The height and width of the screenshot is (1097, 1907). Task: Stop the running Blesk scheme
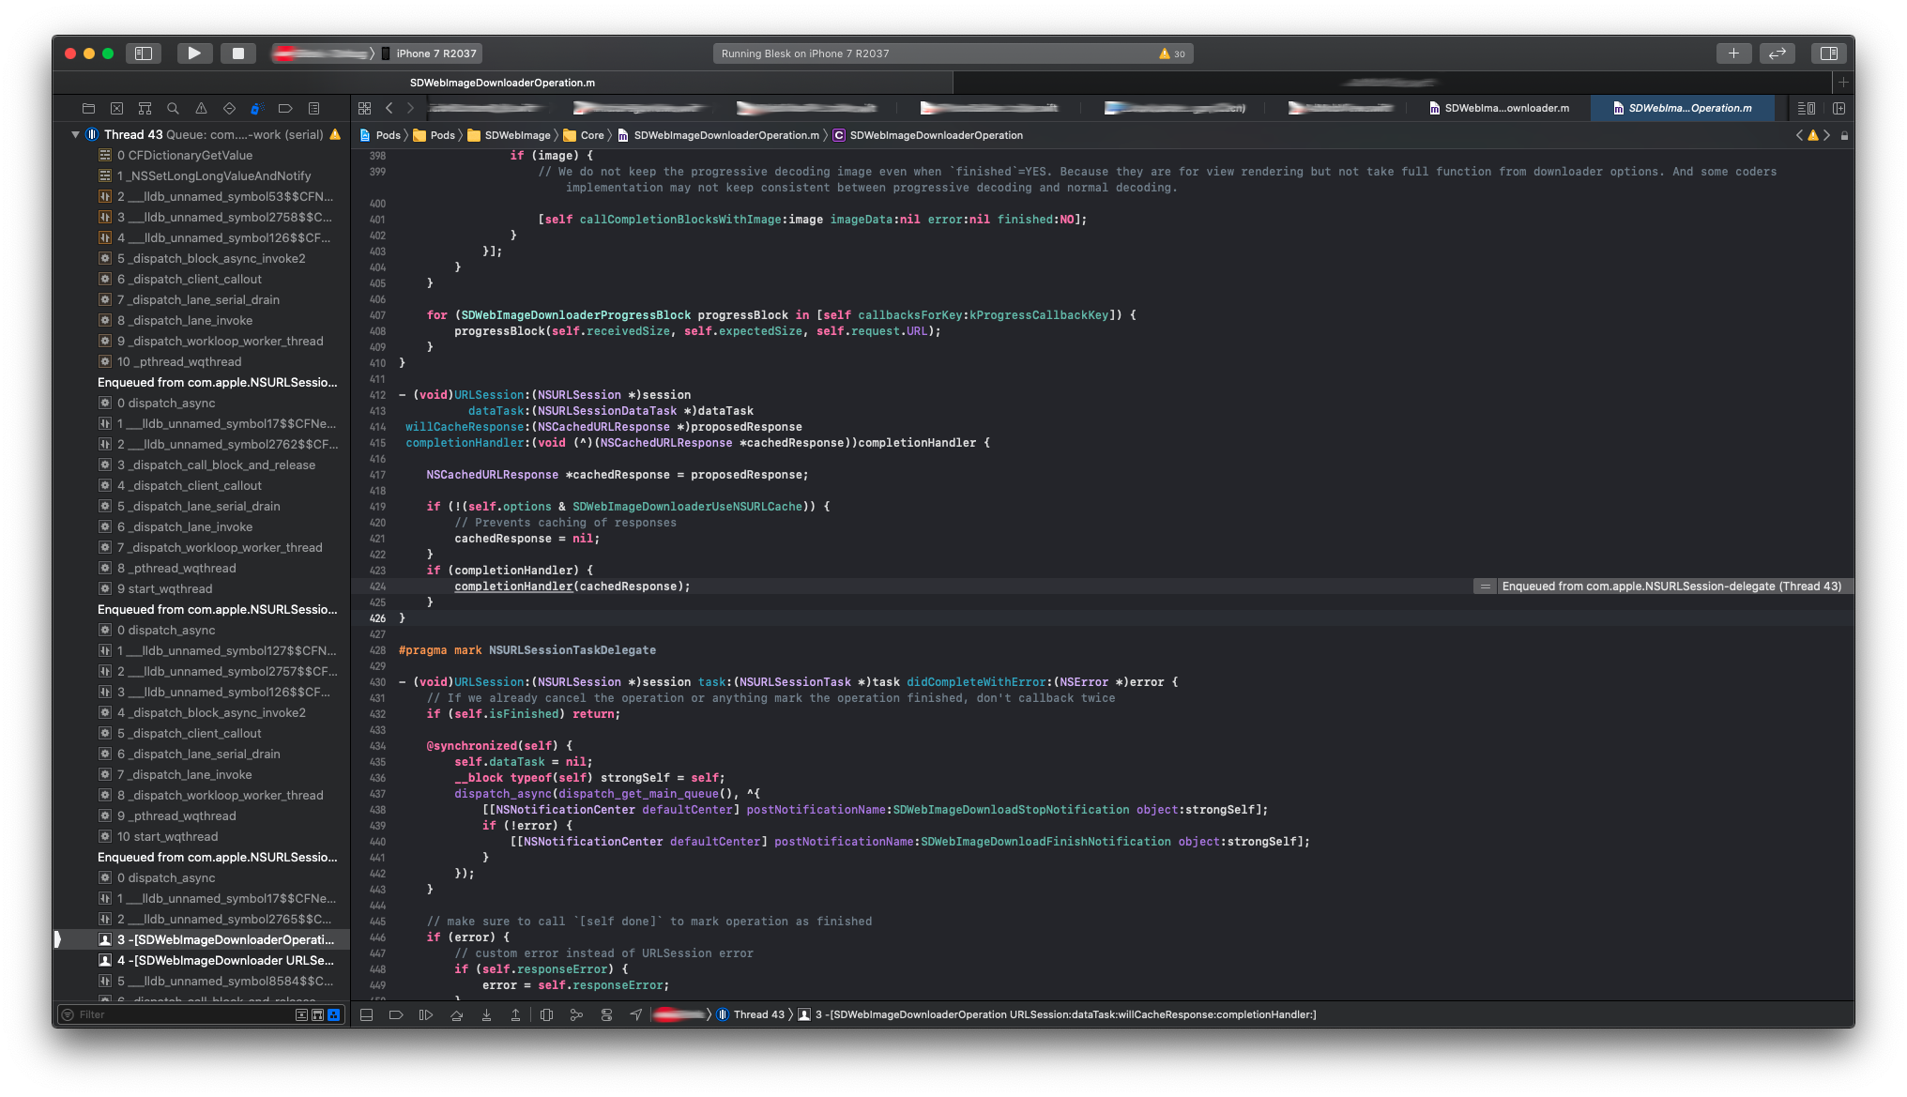238,53
